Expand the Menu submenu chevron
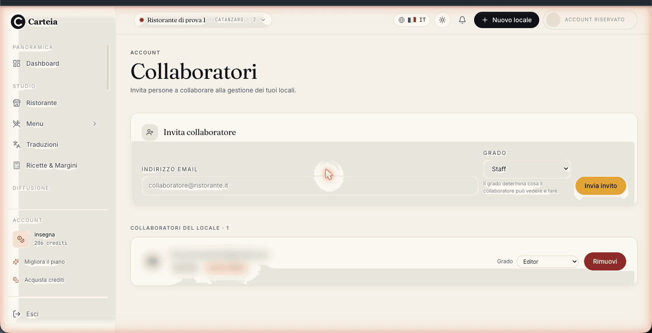The width and height of the screenshot is (652, 333). coord(95,124)
